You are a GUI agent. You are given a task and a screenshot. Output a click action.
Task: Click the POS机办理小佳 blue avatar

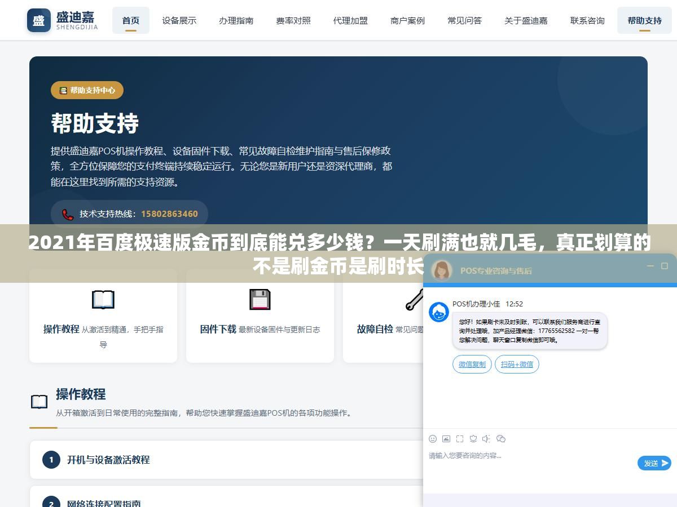pos(439,312)
